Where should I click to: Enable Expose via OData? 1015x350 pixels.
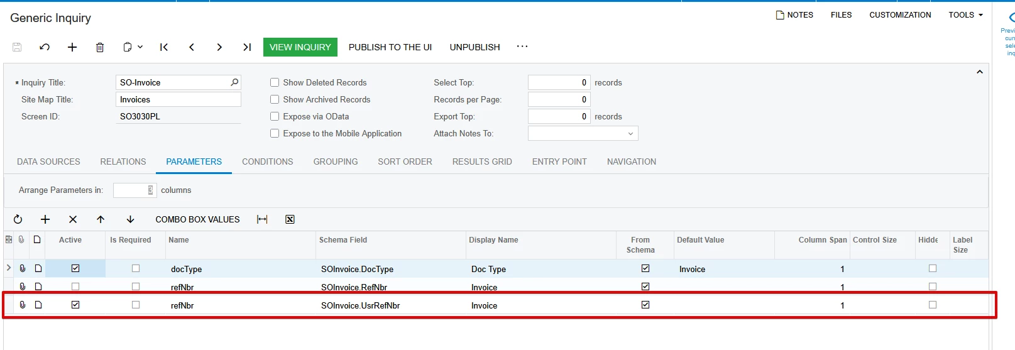click(x=275, y=116)
